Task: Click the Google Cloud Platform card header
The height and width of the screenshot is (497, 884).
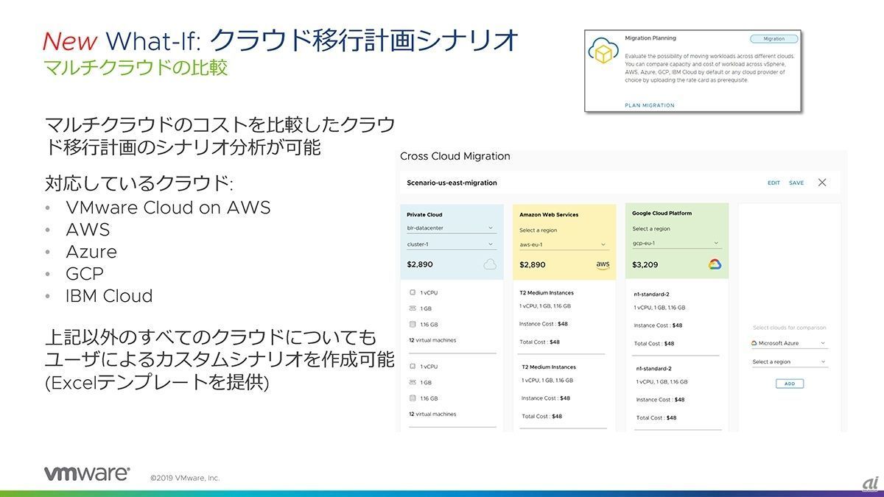Action: point(662,213)
